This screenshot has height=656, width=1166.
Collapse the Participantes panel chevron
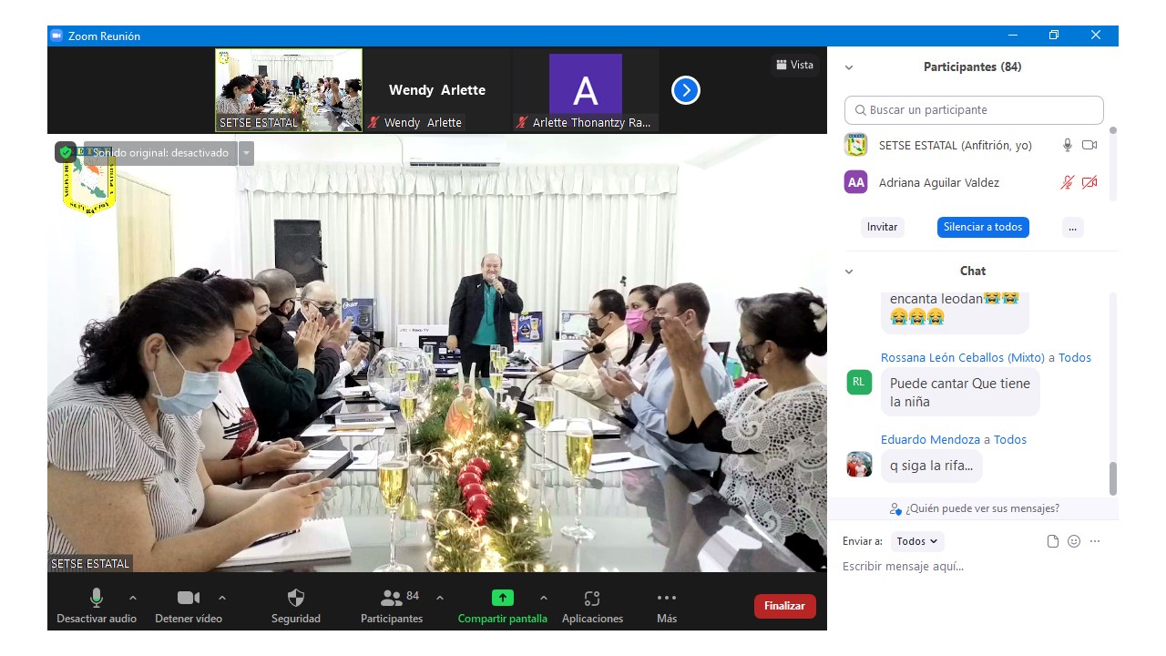point(849,67)
